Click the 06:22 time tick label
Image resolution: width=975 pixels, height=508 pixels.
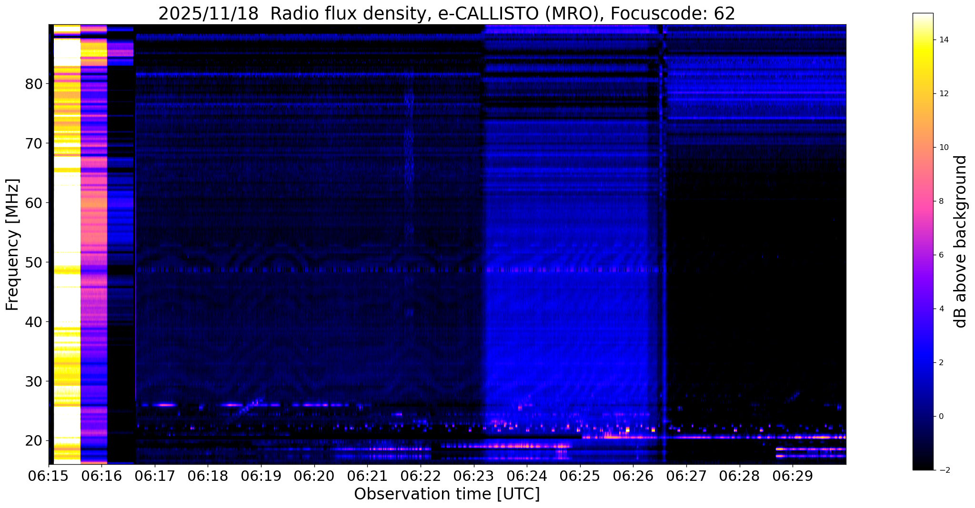[421, 475]
